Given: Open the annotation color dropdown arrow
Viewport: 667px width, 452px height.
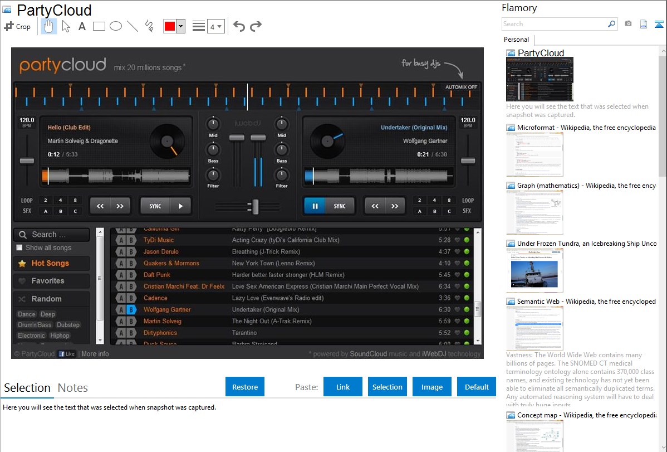Looking at the screenshot, I should point(181,26).
